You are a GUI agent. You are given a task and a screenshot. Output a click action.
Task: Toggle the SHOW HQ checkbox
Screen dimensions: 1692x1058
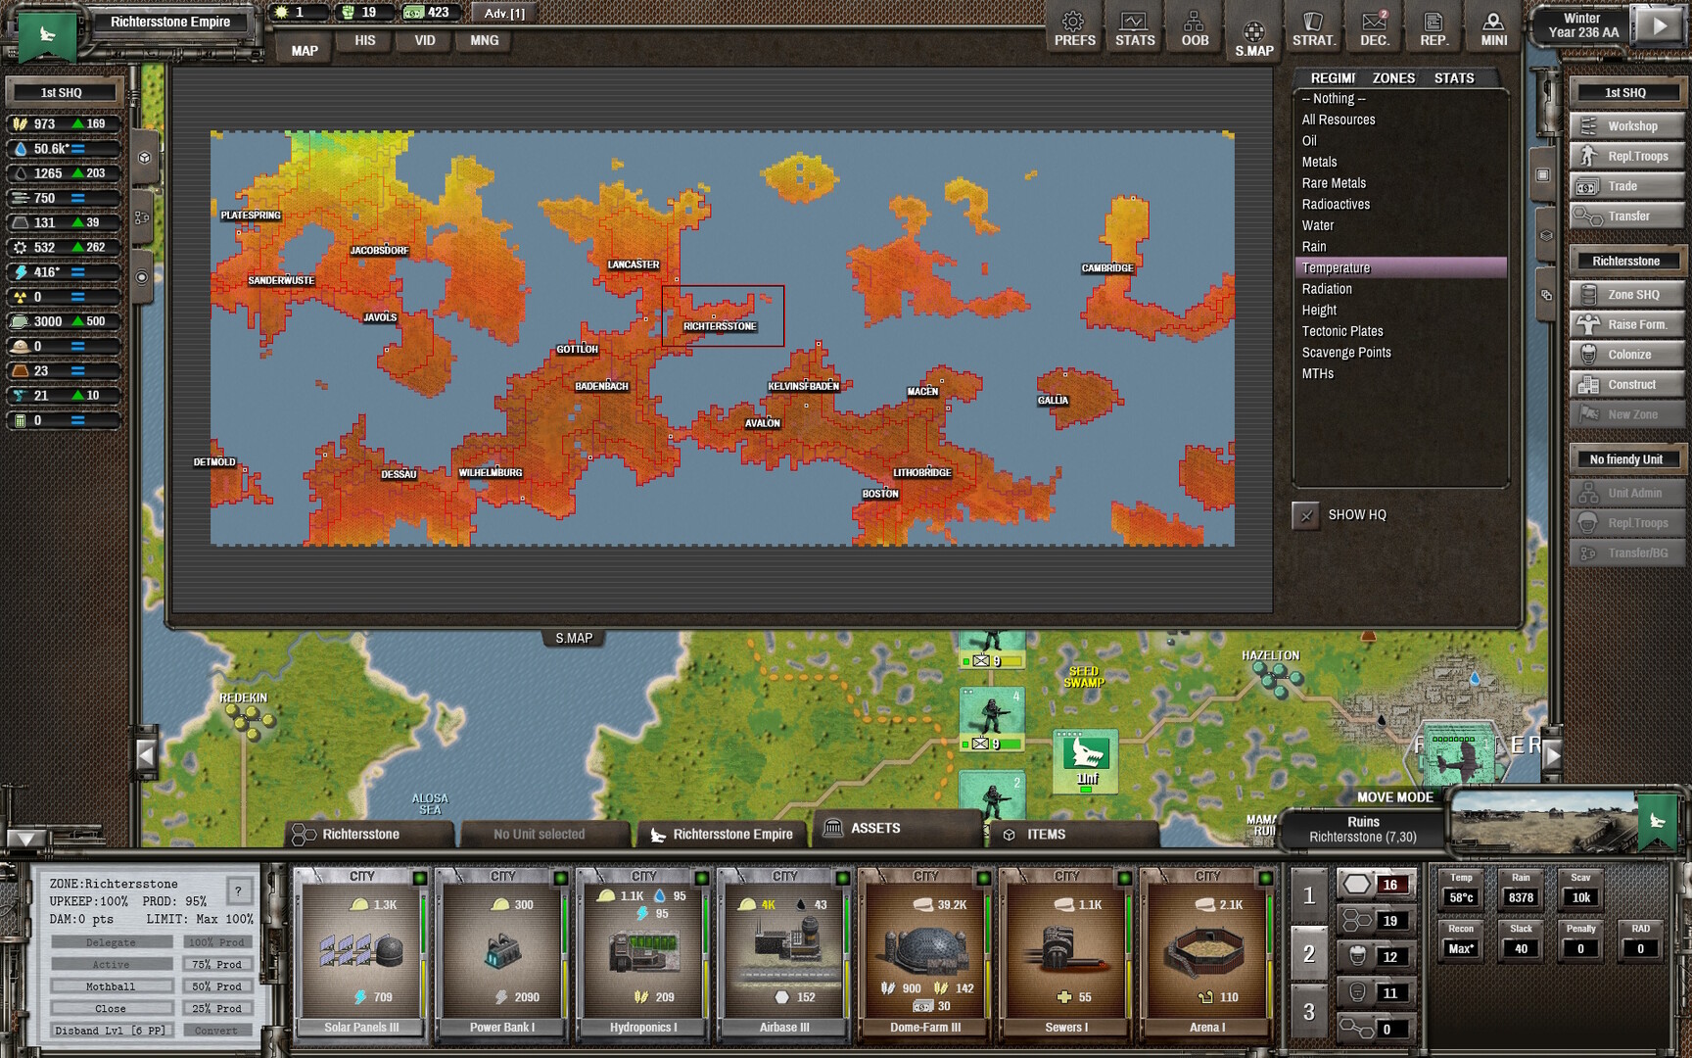1305,514
